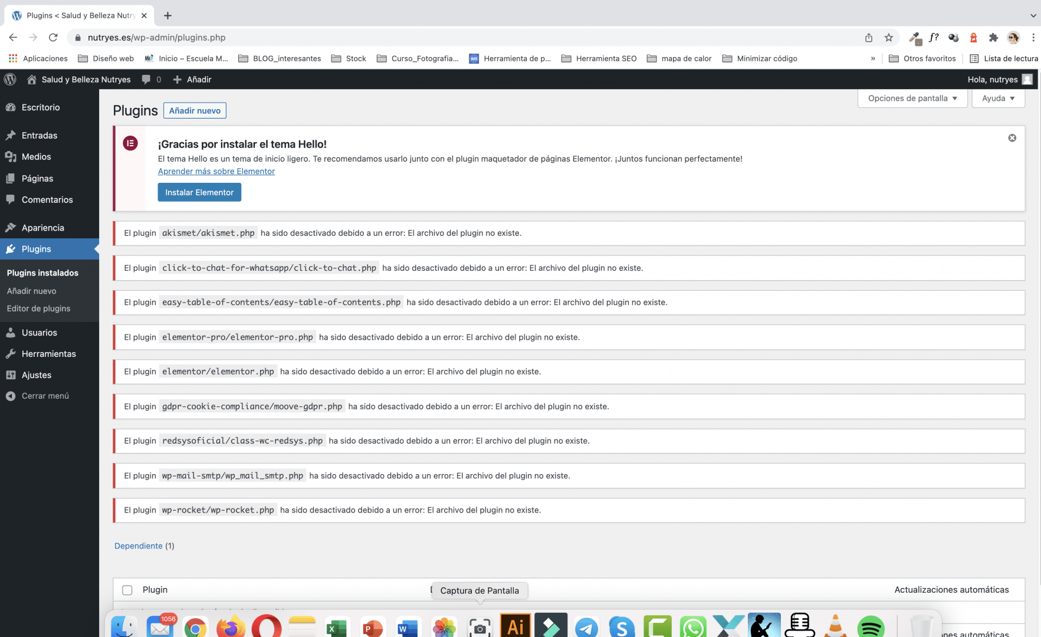Select all plugins checkbox in table header
This screenshot has height=637, width=1041.
127,590
